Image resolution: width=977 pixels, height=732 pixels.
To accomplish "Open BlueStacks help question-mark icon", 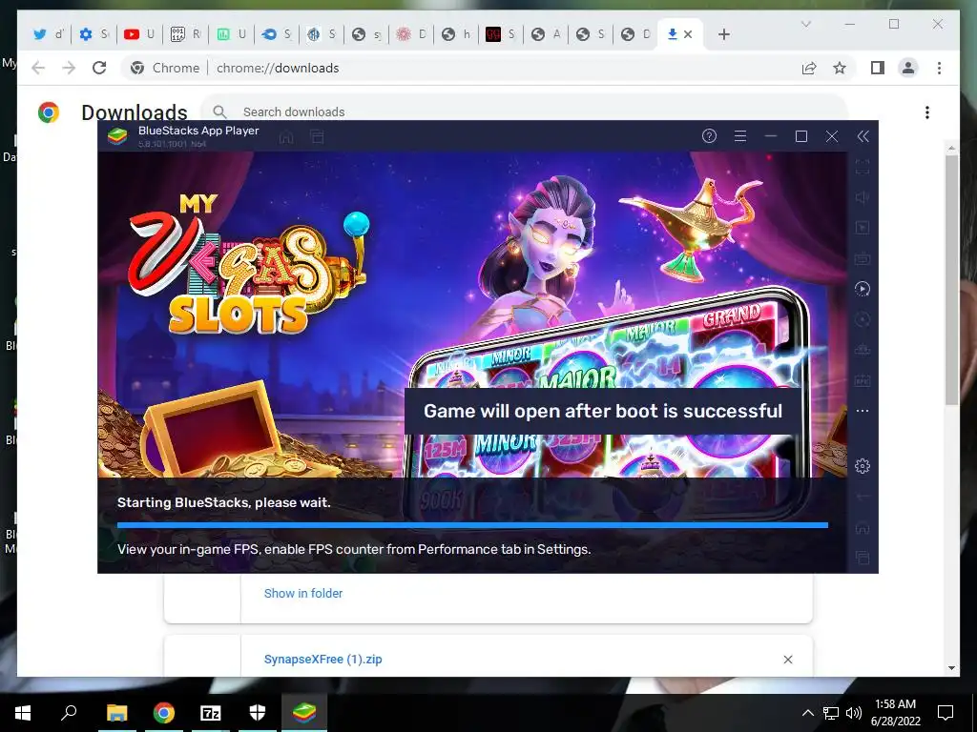I will [709, 135].
